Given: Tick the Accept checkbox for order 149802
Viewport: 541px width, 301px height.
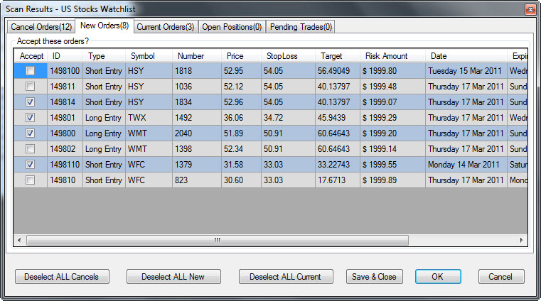Looking at the screenshot, I should click(31, 149).
